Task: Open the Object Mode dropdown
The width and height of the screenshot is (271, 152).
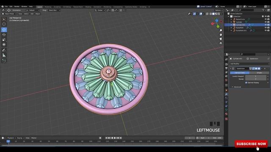Action: [9, 14]
